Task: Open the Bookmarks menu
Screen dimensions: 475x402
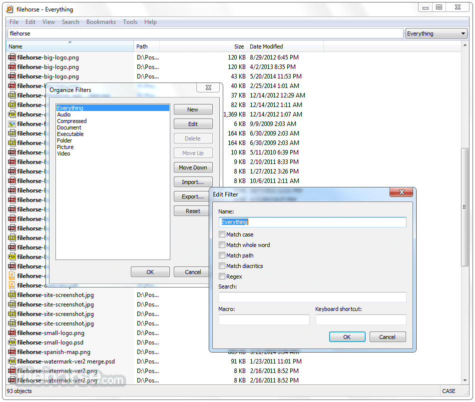Action: point(101,22)
